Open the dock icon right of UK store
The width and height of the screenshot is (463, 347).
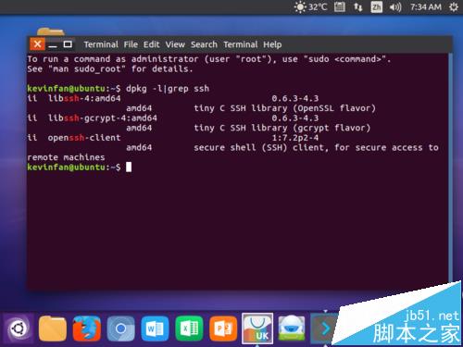click(292, 328)
